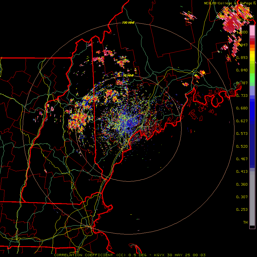Screen dimensions: 257x257
Task: Click the 0.360 color scale value
Action: pos(242,184)
